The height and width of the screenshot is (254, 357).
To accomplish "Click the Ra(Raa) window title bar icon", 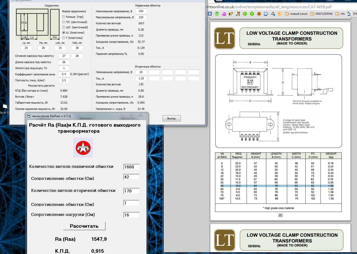I will point(29,116).
